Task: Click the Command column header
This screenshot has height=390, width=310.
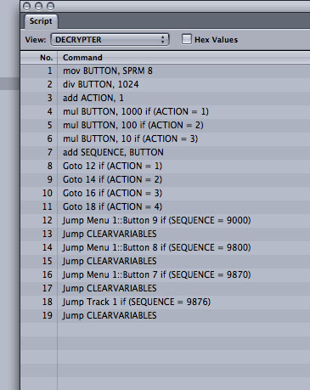Action: point(183,58)
